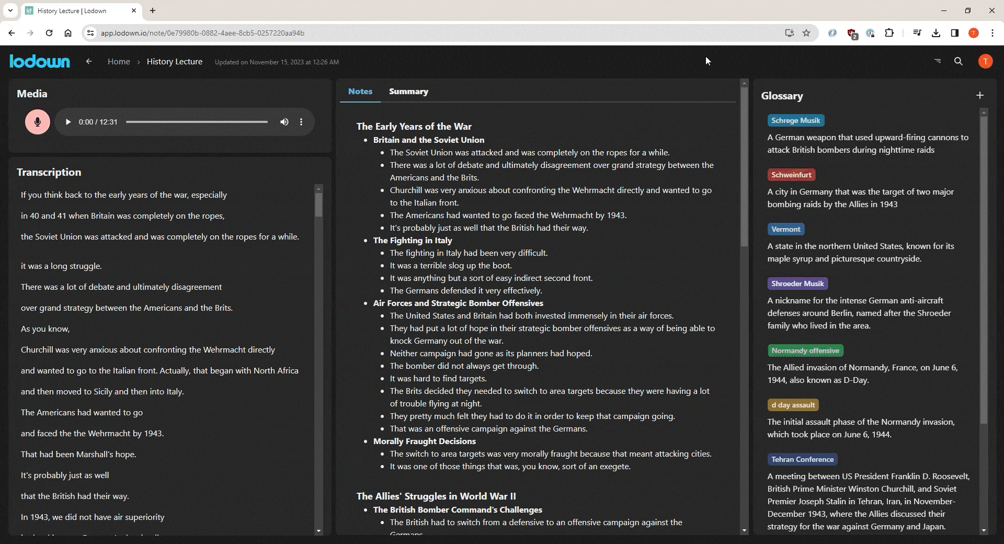Click the lodown logo

(x=40, y=61)
